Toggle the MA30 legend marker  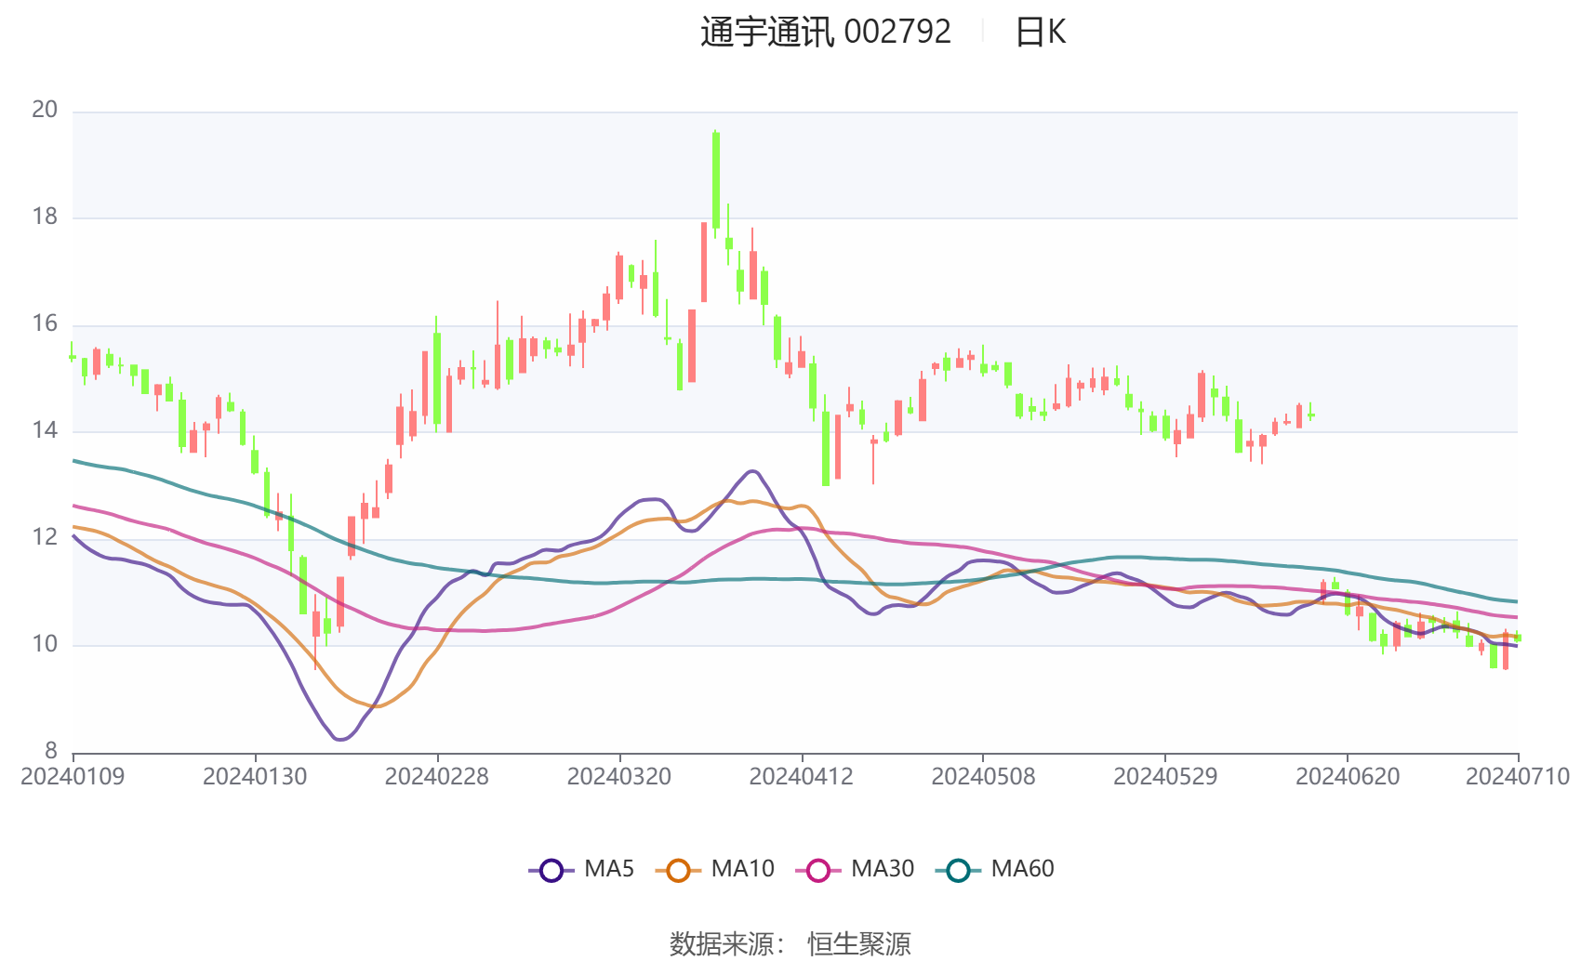pos(818,871)
